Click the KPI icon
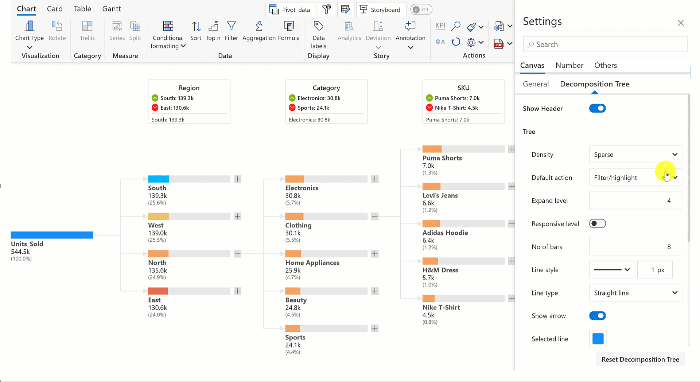Image resolution: width=700 pixels, height=382 pixels. [x=440, y=26]
